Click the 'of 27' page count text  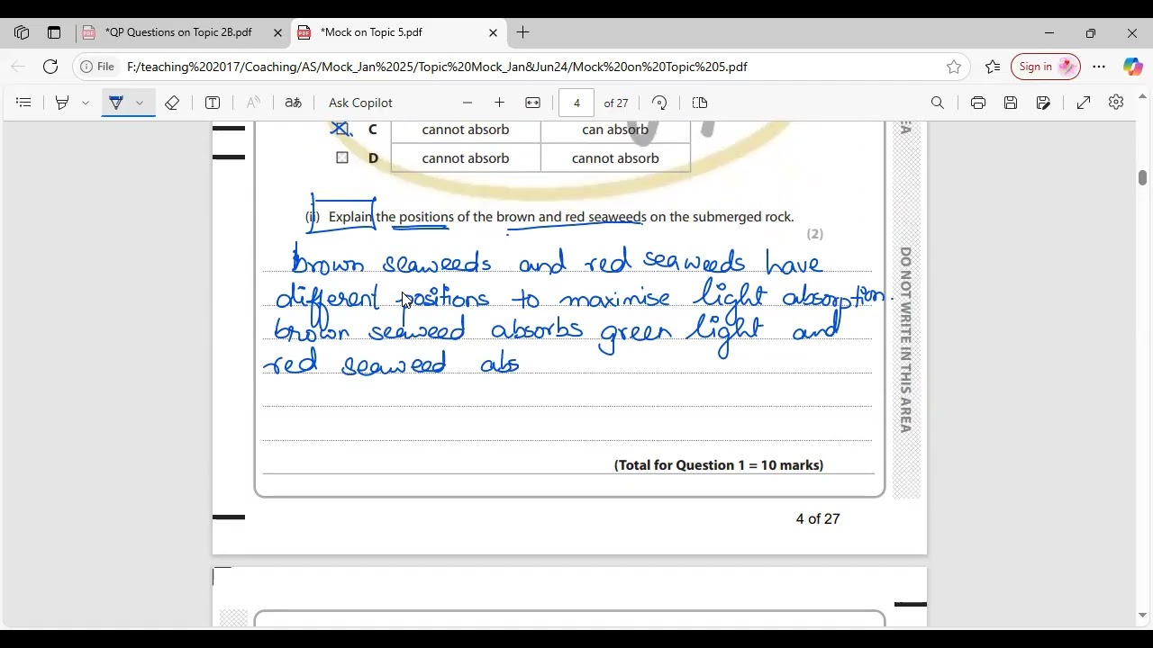pos(616,103)
